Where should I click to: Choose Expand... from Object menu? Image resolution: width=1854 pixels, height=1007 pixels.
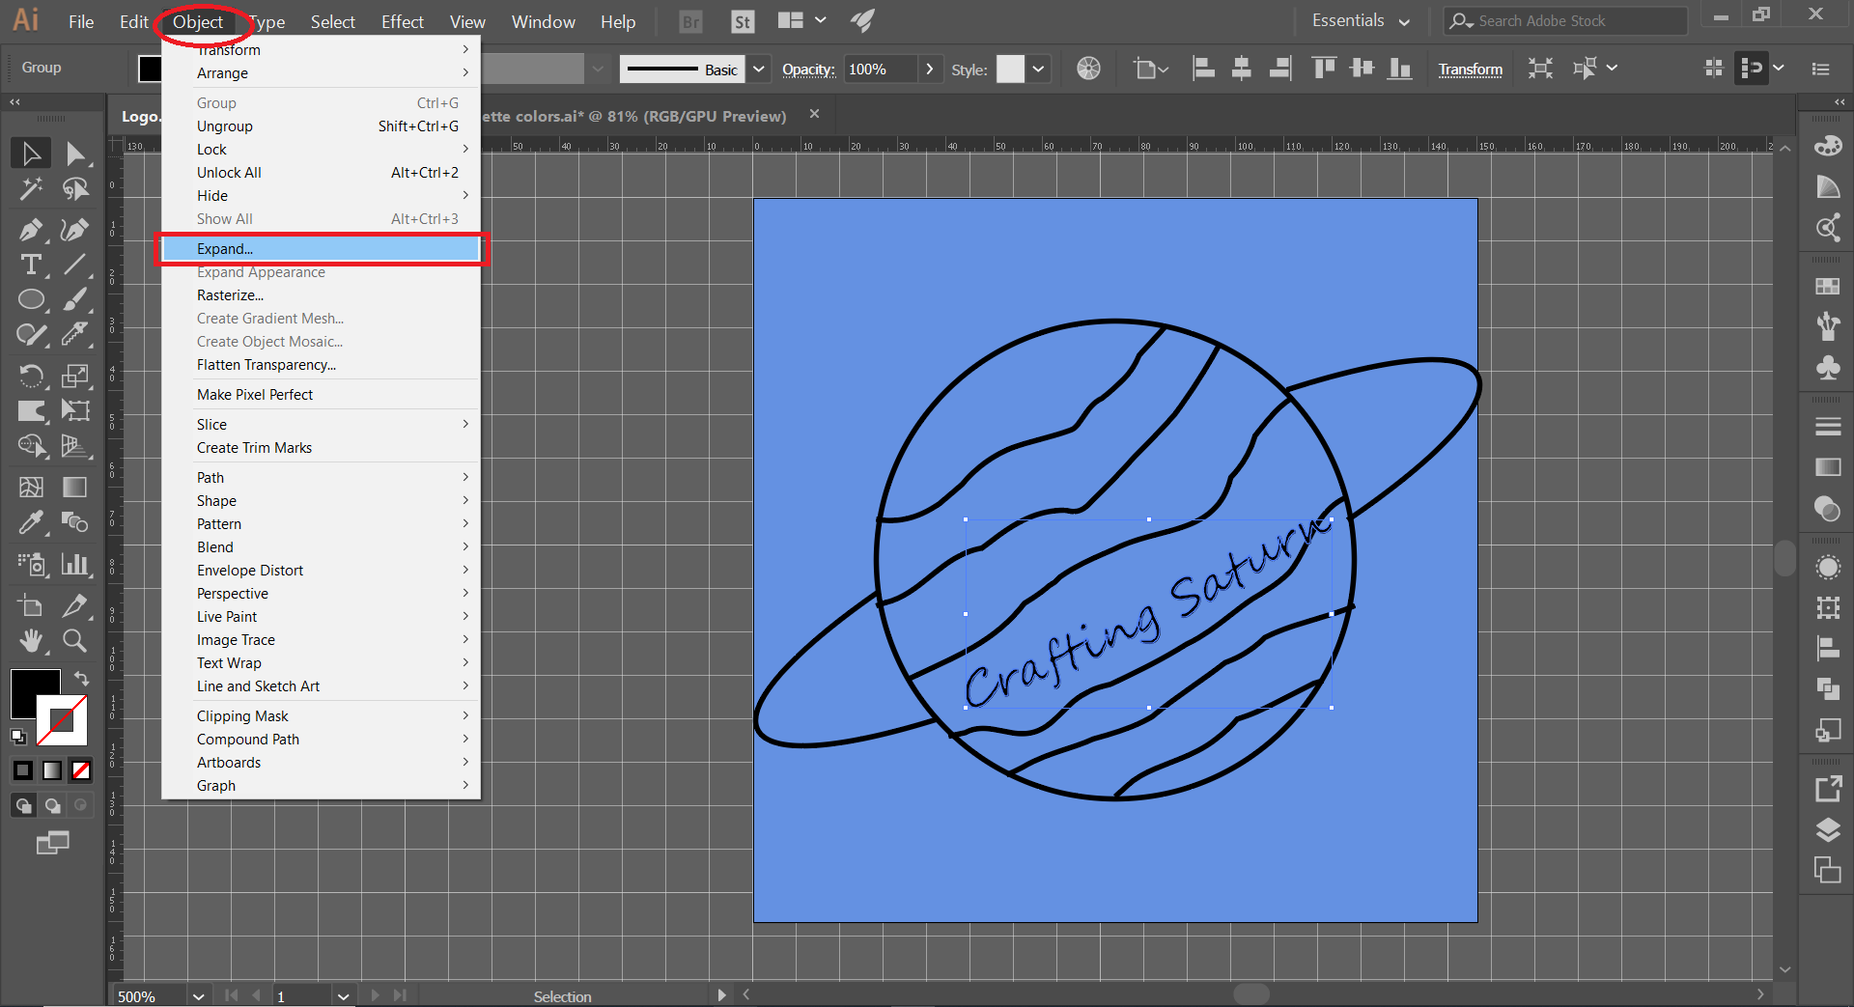pyautogui.click(x=321, y=249)
